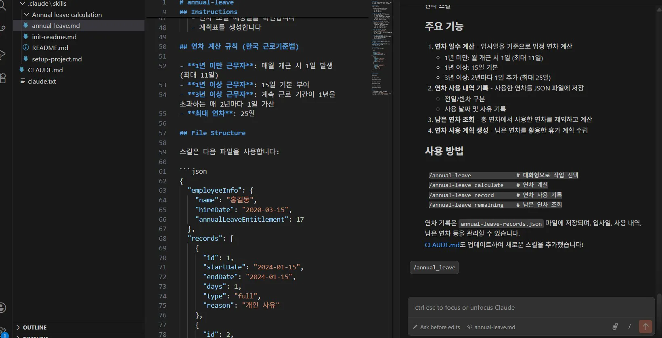Click '주요 기능' heading in chat
This screenshot has height=338, width=662.
click(x=444, y=26)
